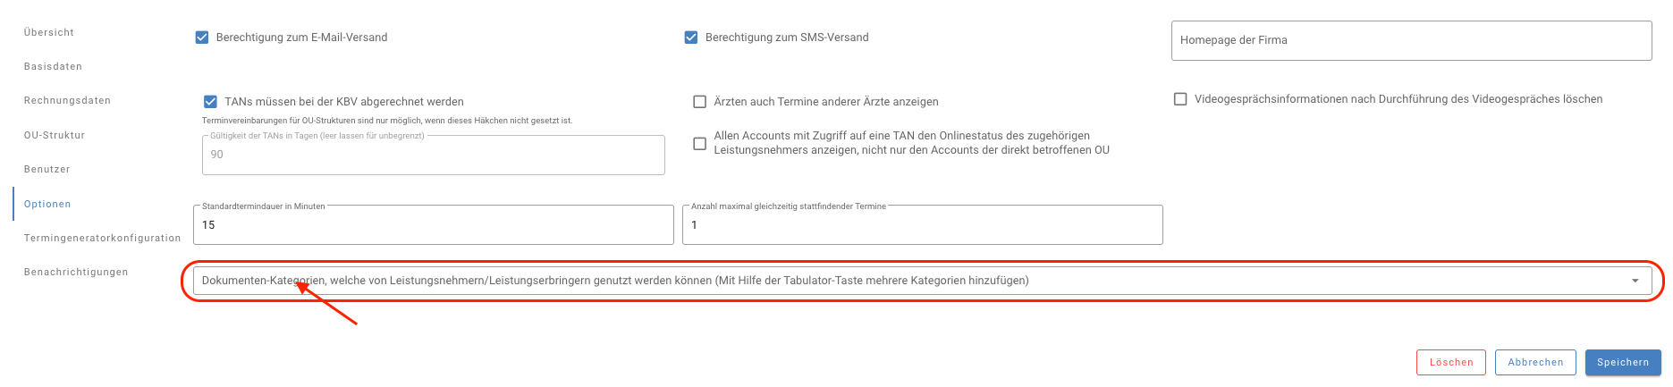Enable Videogesprächsinformationen löschen checkbox
This screenshot has height=387, width=1673.
[1180, 99]
